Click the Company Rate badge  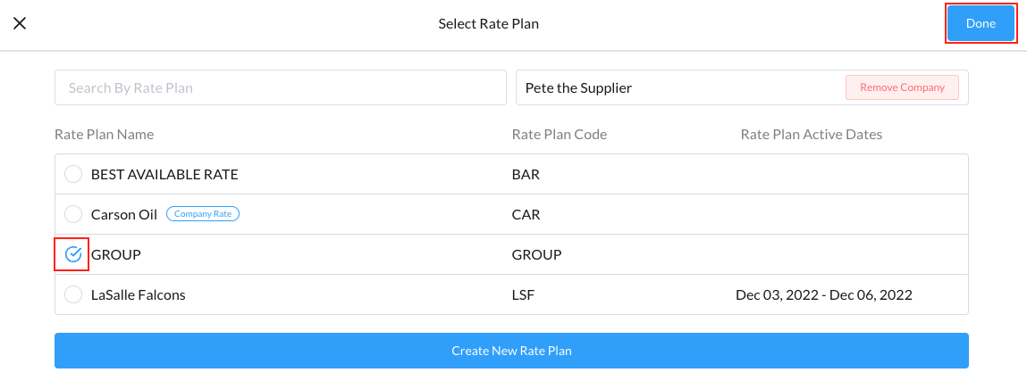coord(203,214)
